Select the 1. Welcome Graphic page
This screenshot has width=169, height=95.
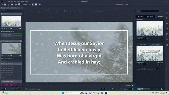tap(11, 34)
